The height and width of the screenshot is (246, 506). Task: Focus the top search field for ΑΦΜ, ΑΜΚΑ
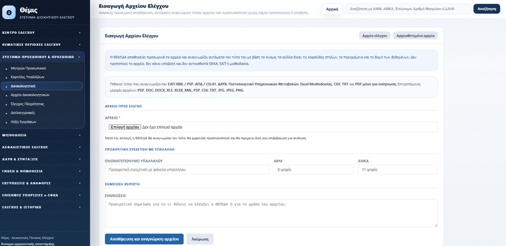point(408,9)
